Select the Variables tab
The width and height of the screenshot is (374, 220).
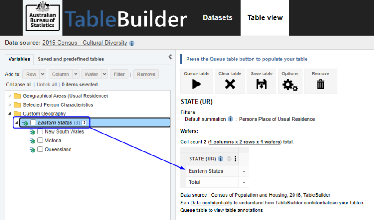pyautogui.click(x=19, y=59)
